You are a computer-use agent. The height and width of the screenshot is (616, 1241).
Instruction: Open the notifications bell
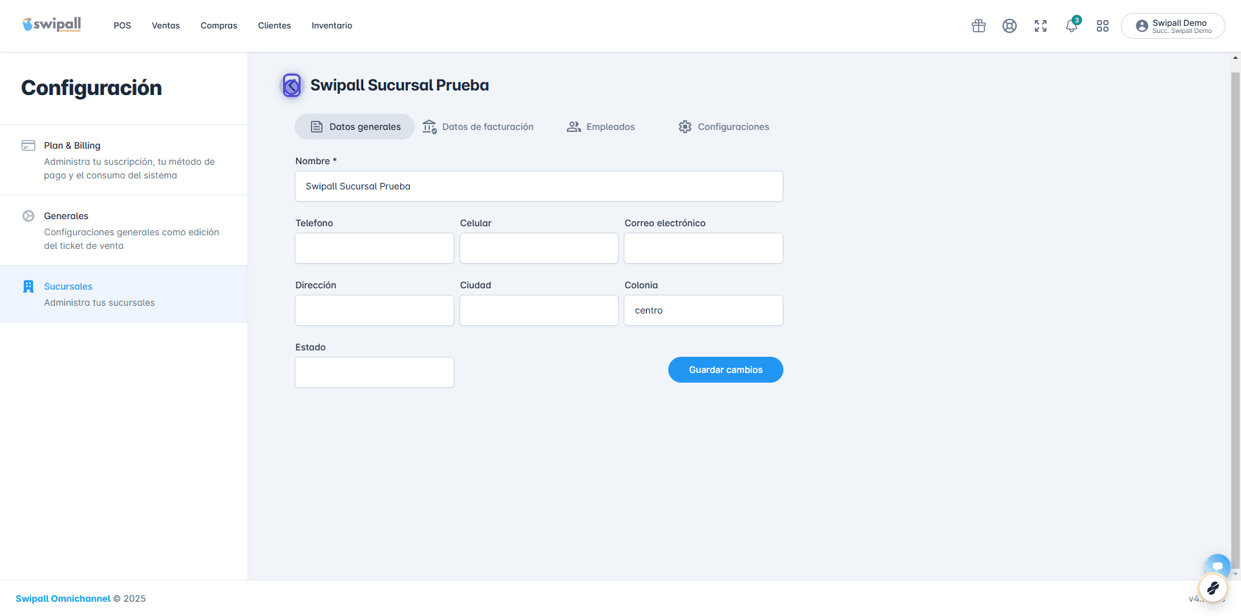[1072, 26]
